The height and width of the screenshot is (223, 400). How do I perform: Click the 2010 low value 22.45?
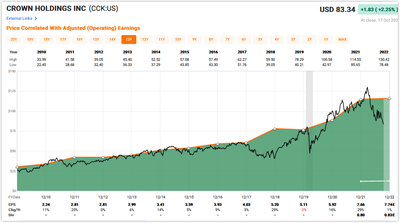[41, 65]
